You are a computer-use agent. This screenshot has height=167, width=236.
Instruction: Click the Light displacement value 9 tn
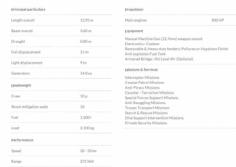pyautogui.click(x=83, y=63)
